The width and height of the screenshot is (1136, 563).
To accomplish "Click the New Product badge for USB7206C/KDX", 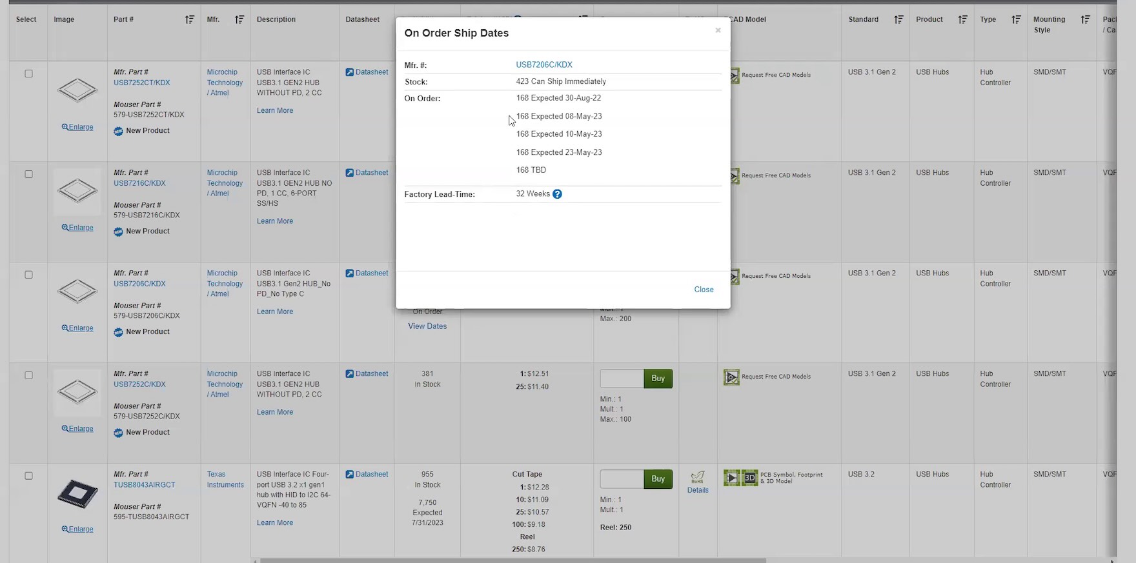I will (118, 332).
